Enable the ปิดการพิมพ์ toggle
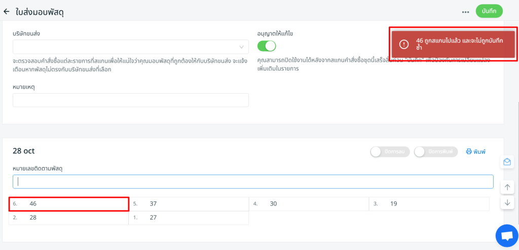 (x=436, y=152)
